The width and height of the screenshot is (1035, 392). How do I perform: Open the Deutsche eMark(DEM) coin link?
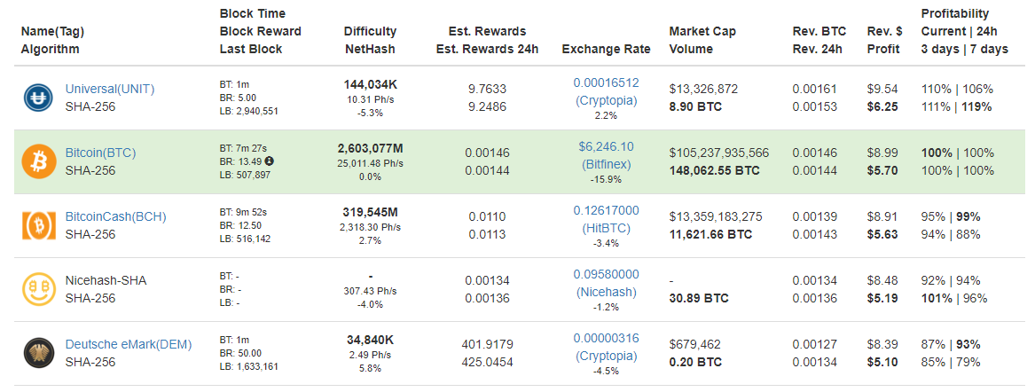coord(129,344)
